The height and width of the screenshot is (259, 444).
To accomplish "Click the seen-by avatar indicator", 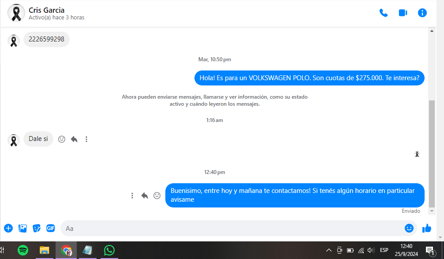I will click(417, 154).
